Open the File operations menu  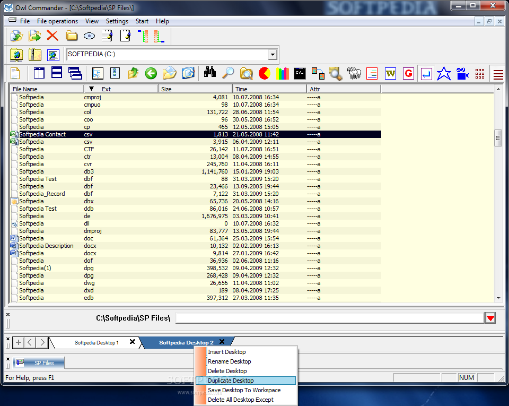57,21
